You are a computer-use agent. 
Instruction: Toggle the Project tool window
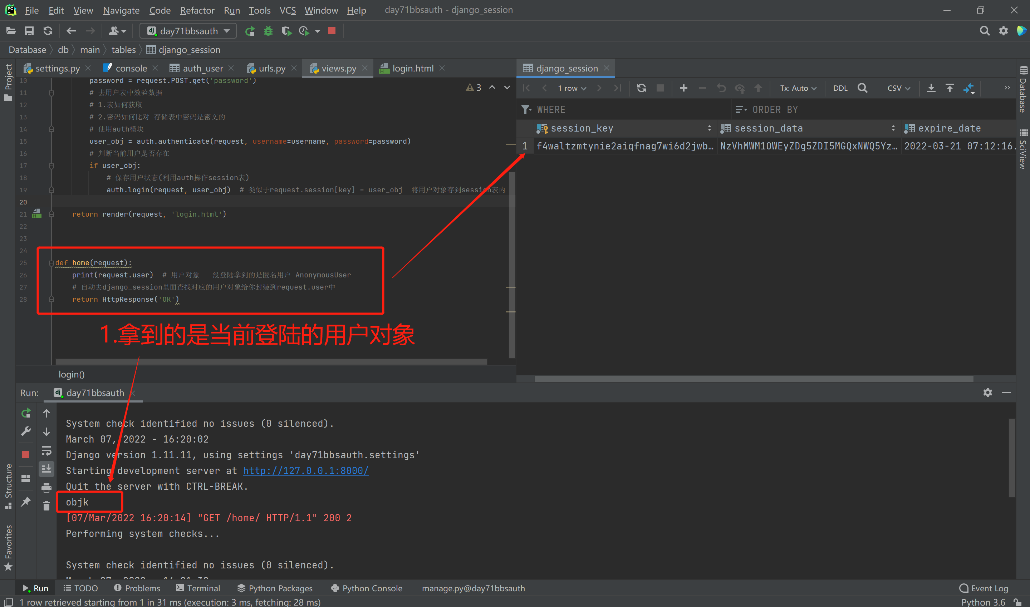tap(8, 82)
